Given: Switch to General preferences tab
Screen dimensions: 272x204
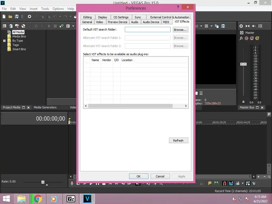Looking at the screenshot, I should click(87, 22).
